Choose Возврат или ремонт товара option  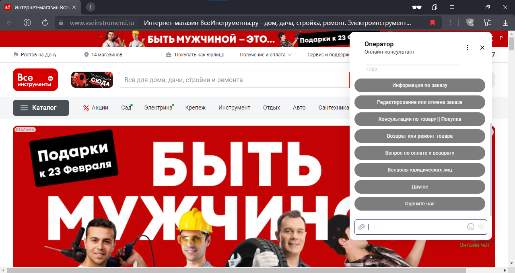[x=420, y=136]
